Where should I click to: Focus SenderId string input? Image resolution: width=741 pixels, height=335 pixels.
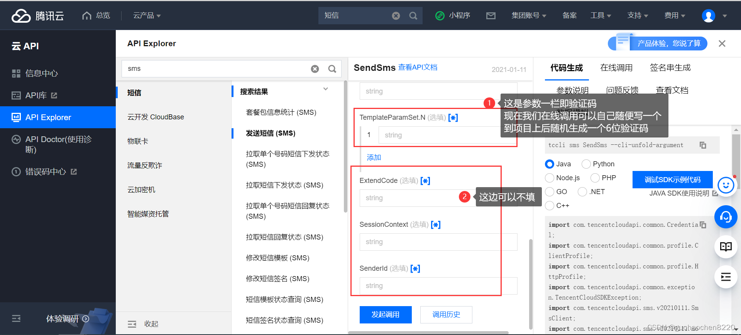[438, 286]
